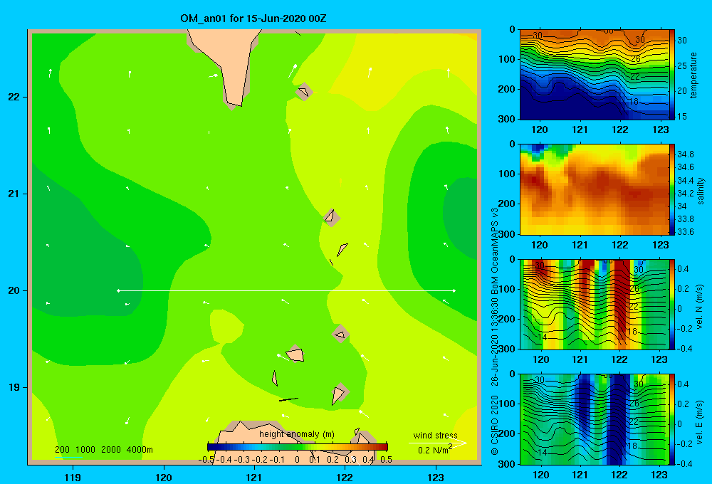Click the 33.6 tick on salinity scale
The image size is (712, 484).
point(685,231)
